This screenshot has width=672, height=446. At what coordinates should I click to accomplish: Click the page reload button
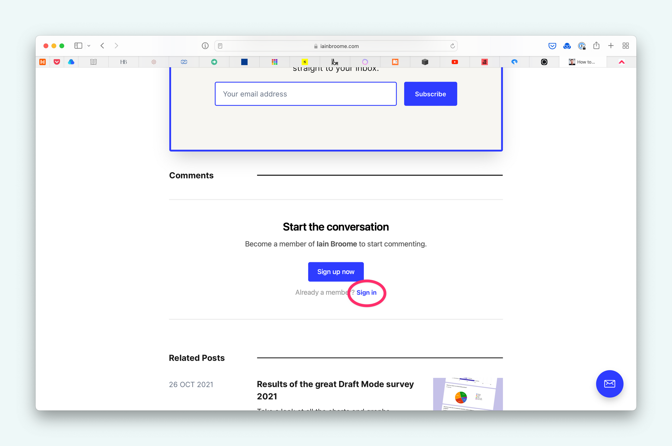[452, 46]
